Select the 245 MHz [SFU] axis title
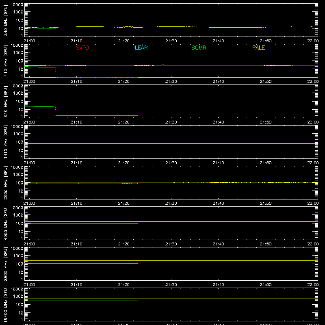325x325 pixels. click(x=5, y=20)
